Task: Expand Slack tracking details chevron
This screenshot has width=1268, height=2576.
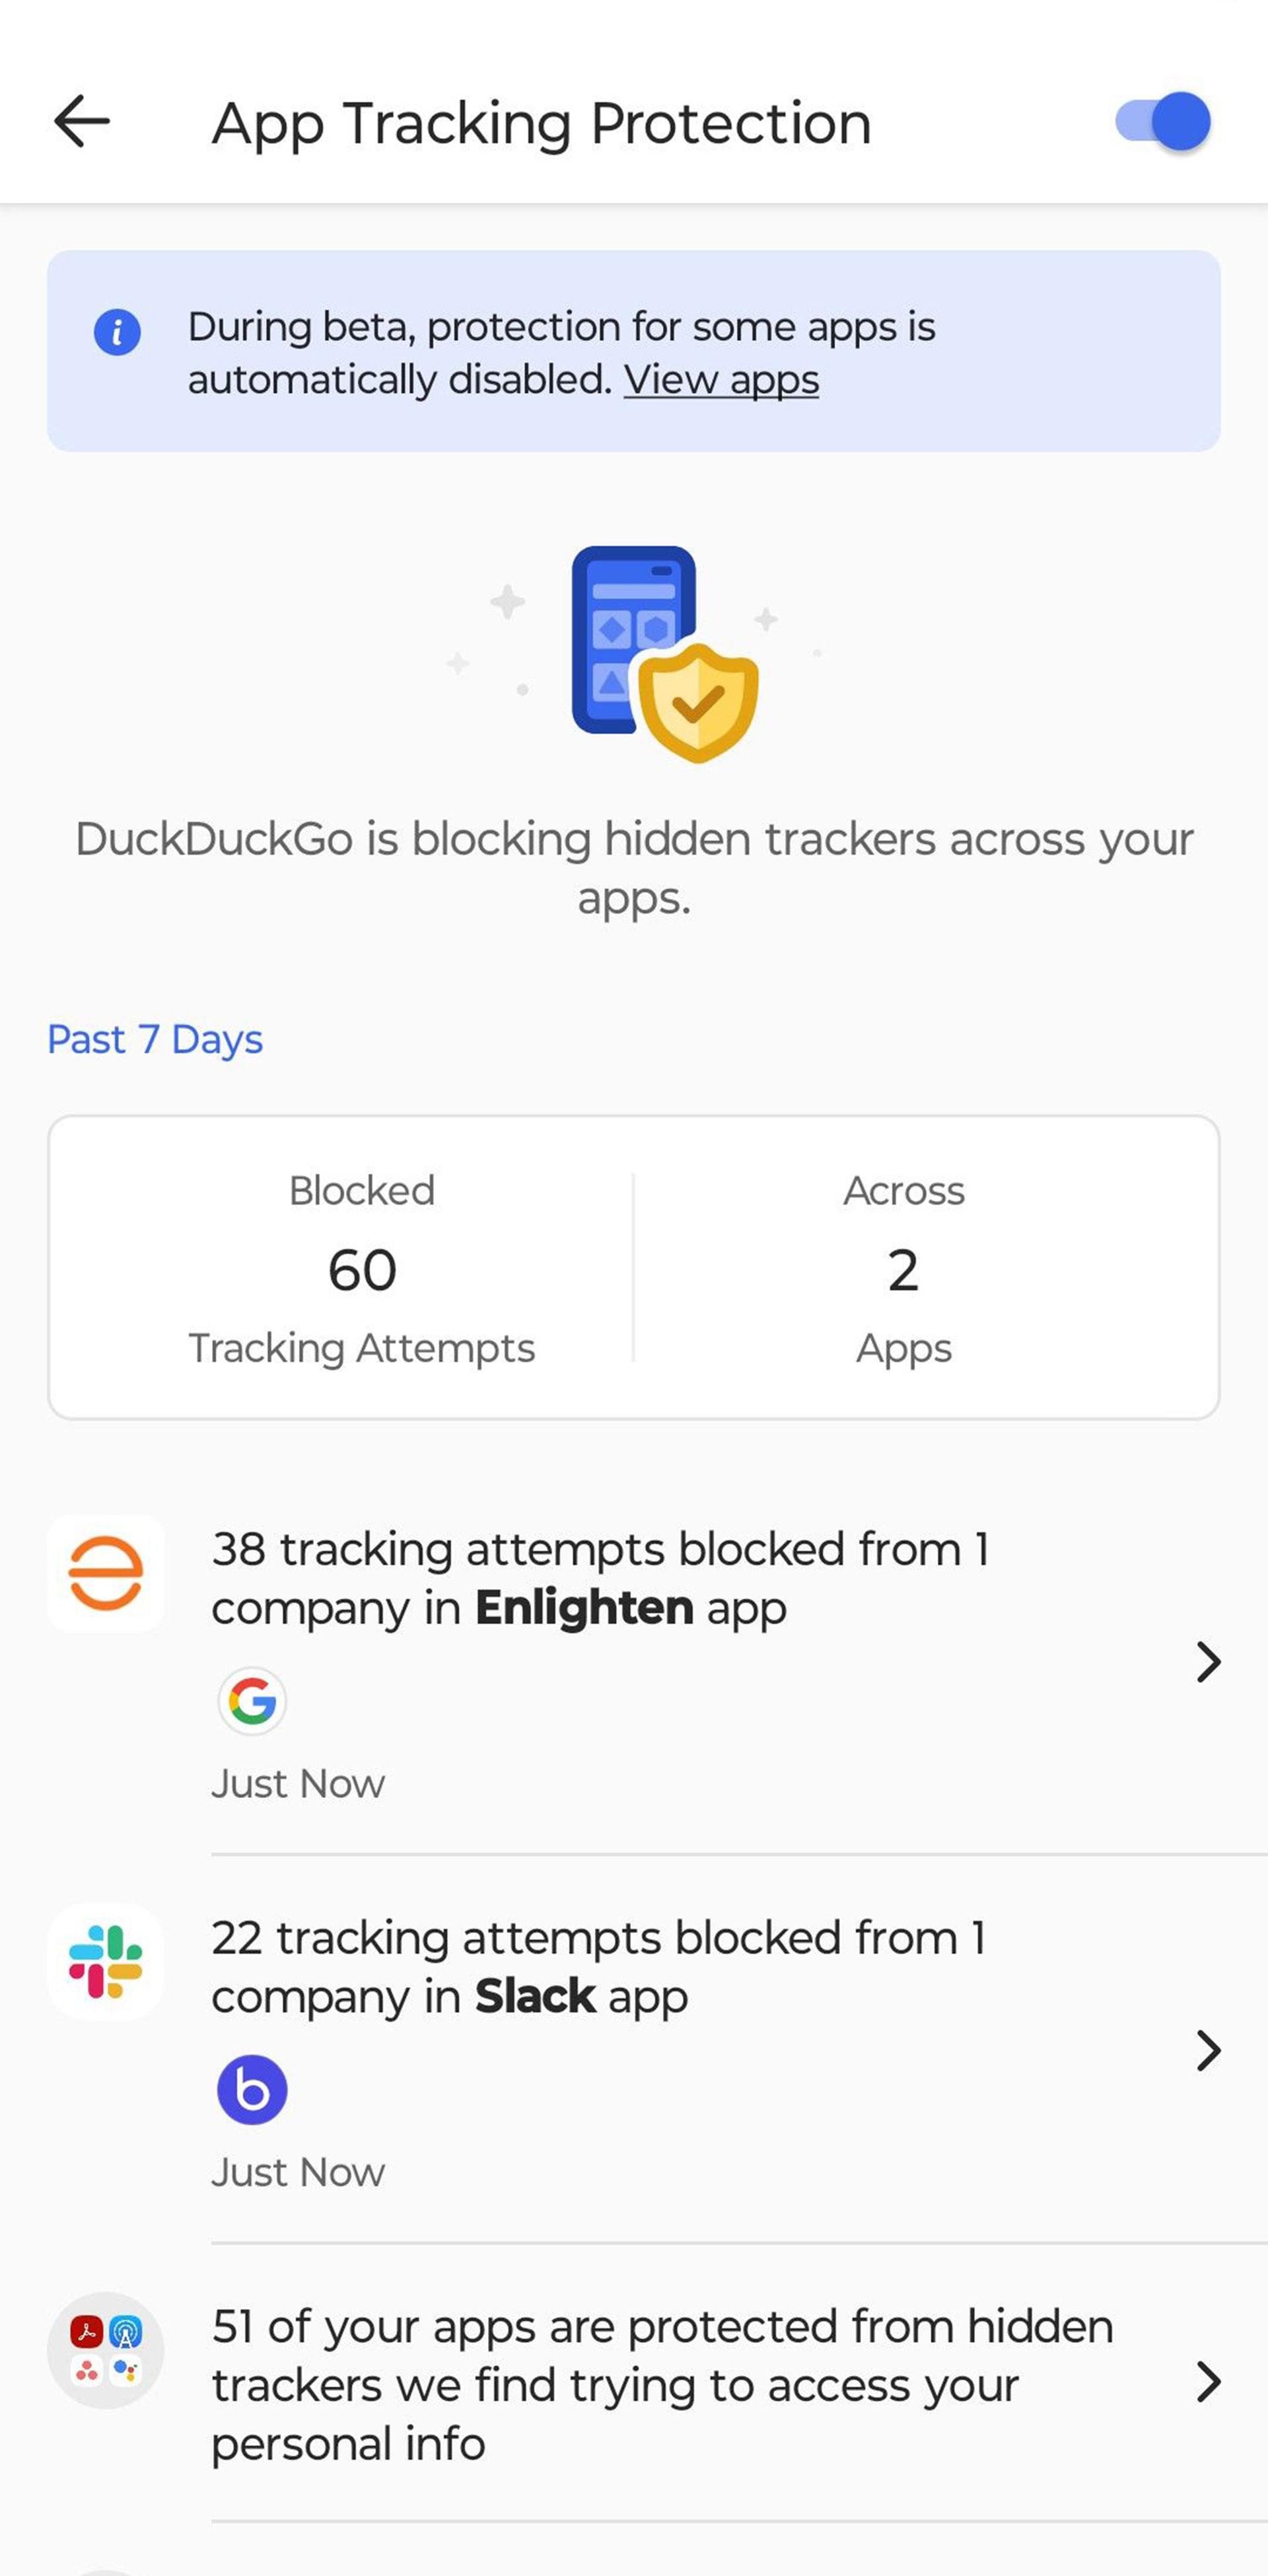Action: pos(1208,2051)
